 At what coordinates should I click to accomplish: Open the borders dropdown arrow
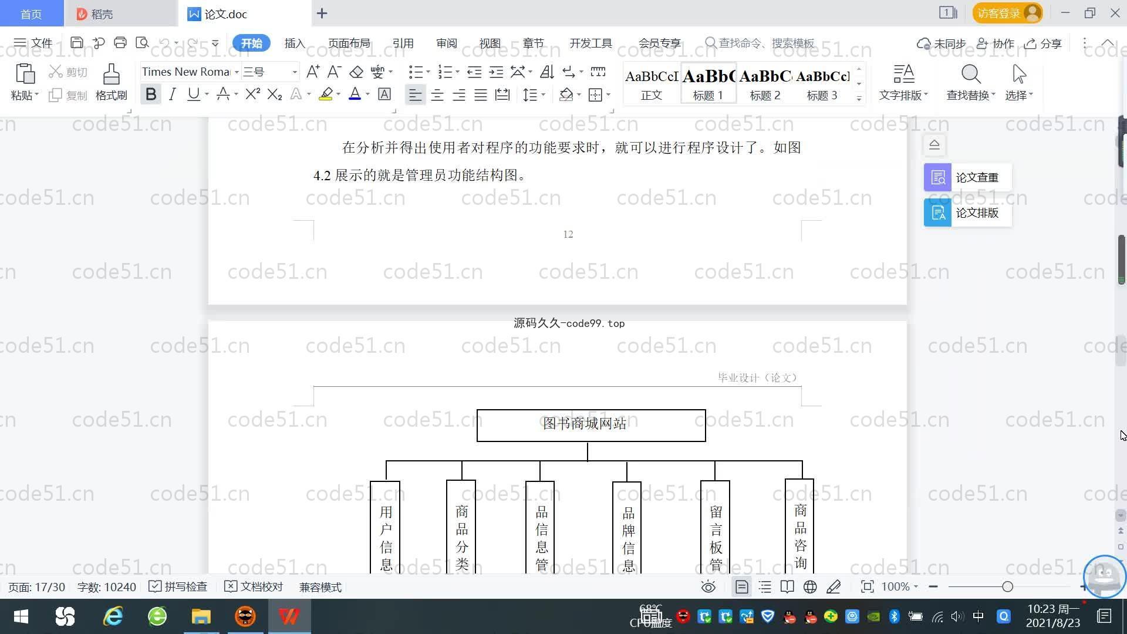point(609,95)
